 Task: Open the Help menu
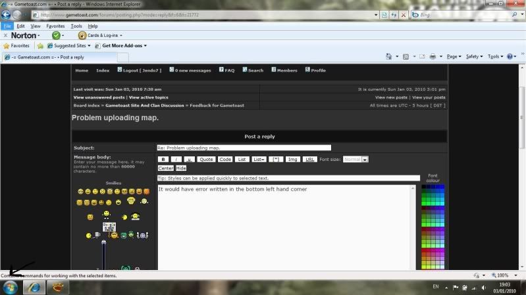pyautogui.click(x=93, y=26)
